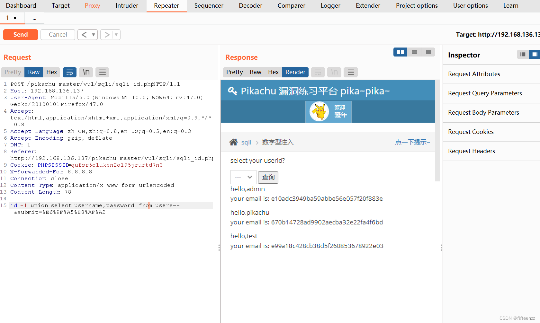Toggle response word wrap icon
The width and height of the screenshot is (540, 323).
(318, 72)
